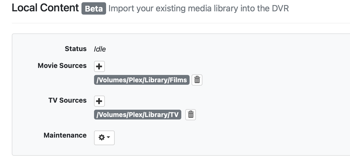Viewport: 350px width, 162px height.
Task: Click the divider line under the header
Action: click(x=176, y=23)
